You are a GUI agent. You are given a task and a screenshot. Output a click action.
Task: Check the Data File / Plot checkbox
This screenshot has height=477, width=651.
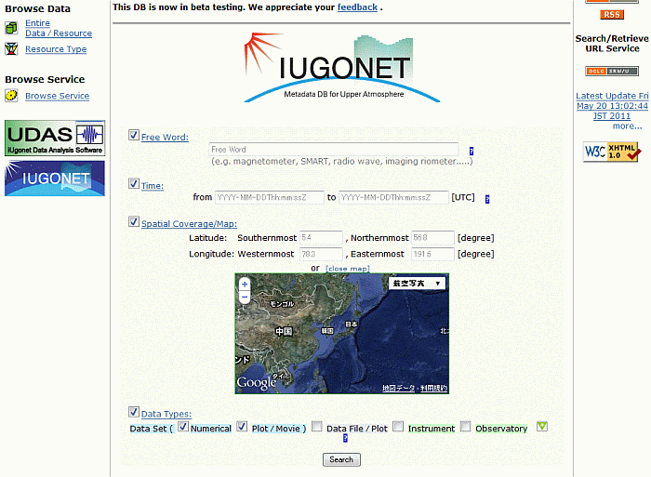pos(317,427)
